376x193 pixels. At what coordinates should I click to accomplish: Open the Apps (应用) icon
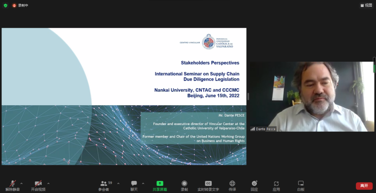click(x=276, y=185)
